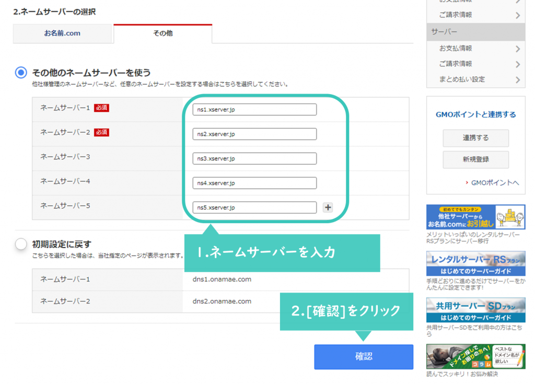Click chevron next to まとめ払い設定
Viewport: 535px width, 384px height.
pyautogui.click(x=518, y=80)
